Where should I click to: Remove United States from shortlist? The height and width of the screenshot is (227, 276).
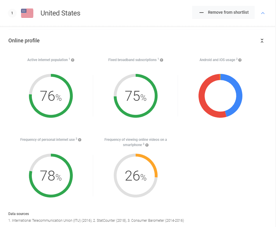[x=223, y=13]
